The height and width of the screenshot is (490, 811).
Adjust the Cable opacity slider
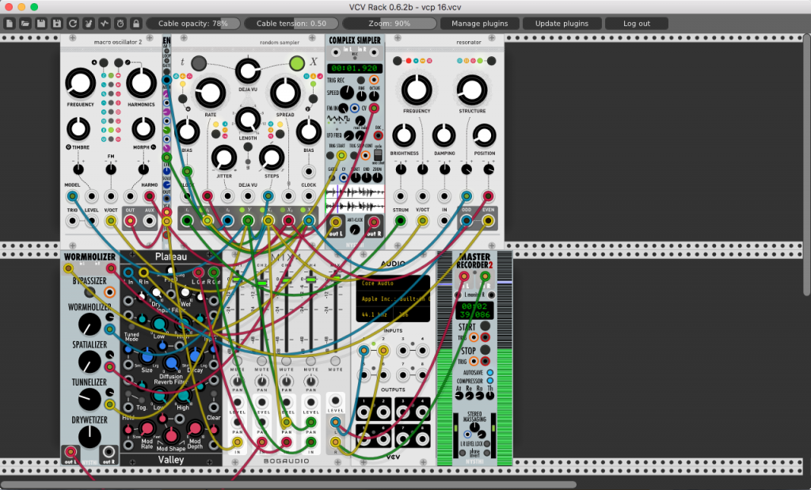(193, 23)
